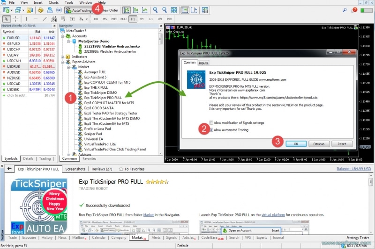This screenshot has height=249, width=375.
Task: Click the Отмена button
Action: coord(319,144)
